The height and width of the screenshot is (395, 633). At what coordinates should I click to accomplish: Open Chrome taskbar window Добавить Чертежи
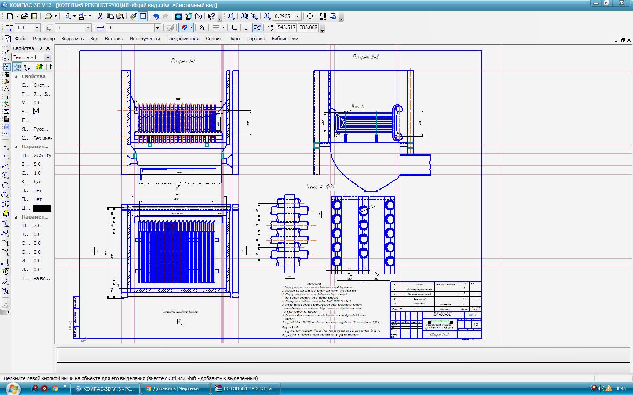point(175,388)
